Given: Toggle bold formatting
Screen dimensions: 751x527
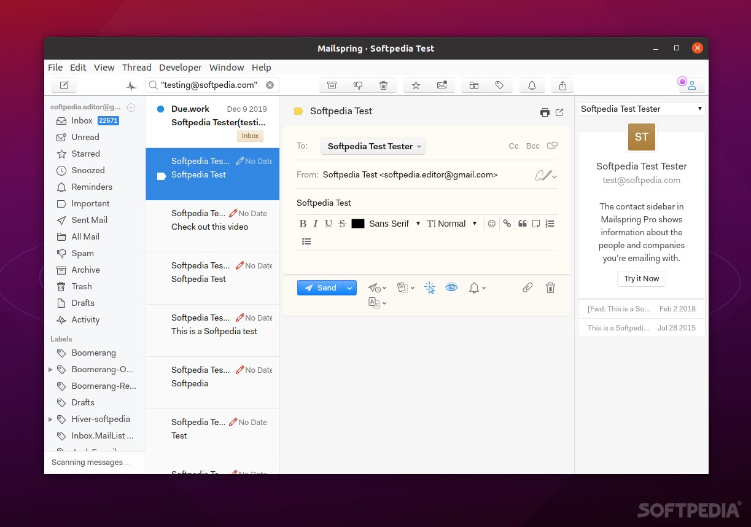Looking at the screenshot, I should click(303, 224).
